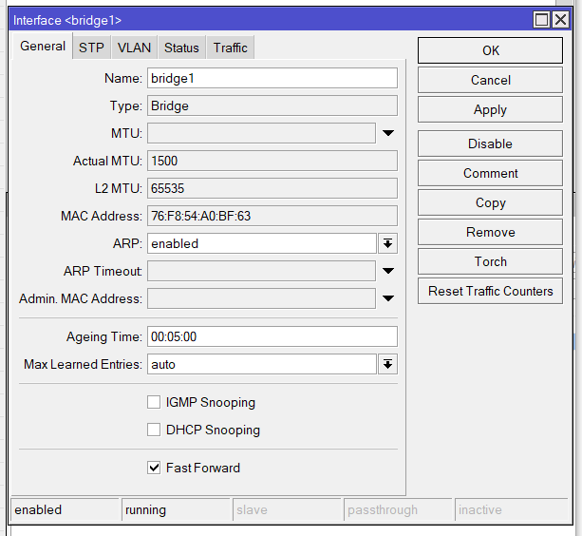
Task: Apply the bridge settings
Action: coord(490,109)
